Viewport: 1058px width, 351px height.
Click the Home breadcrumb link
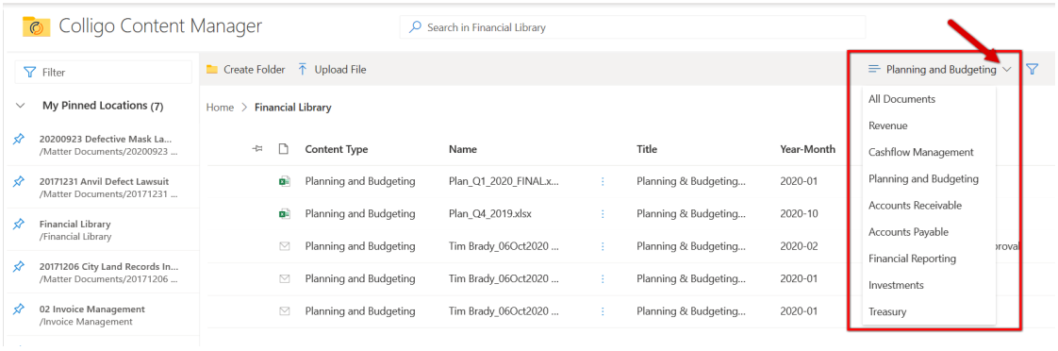click(x=220, y=108)
